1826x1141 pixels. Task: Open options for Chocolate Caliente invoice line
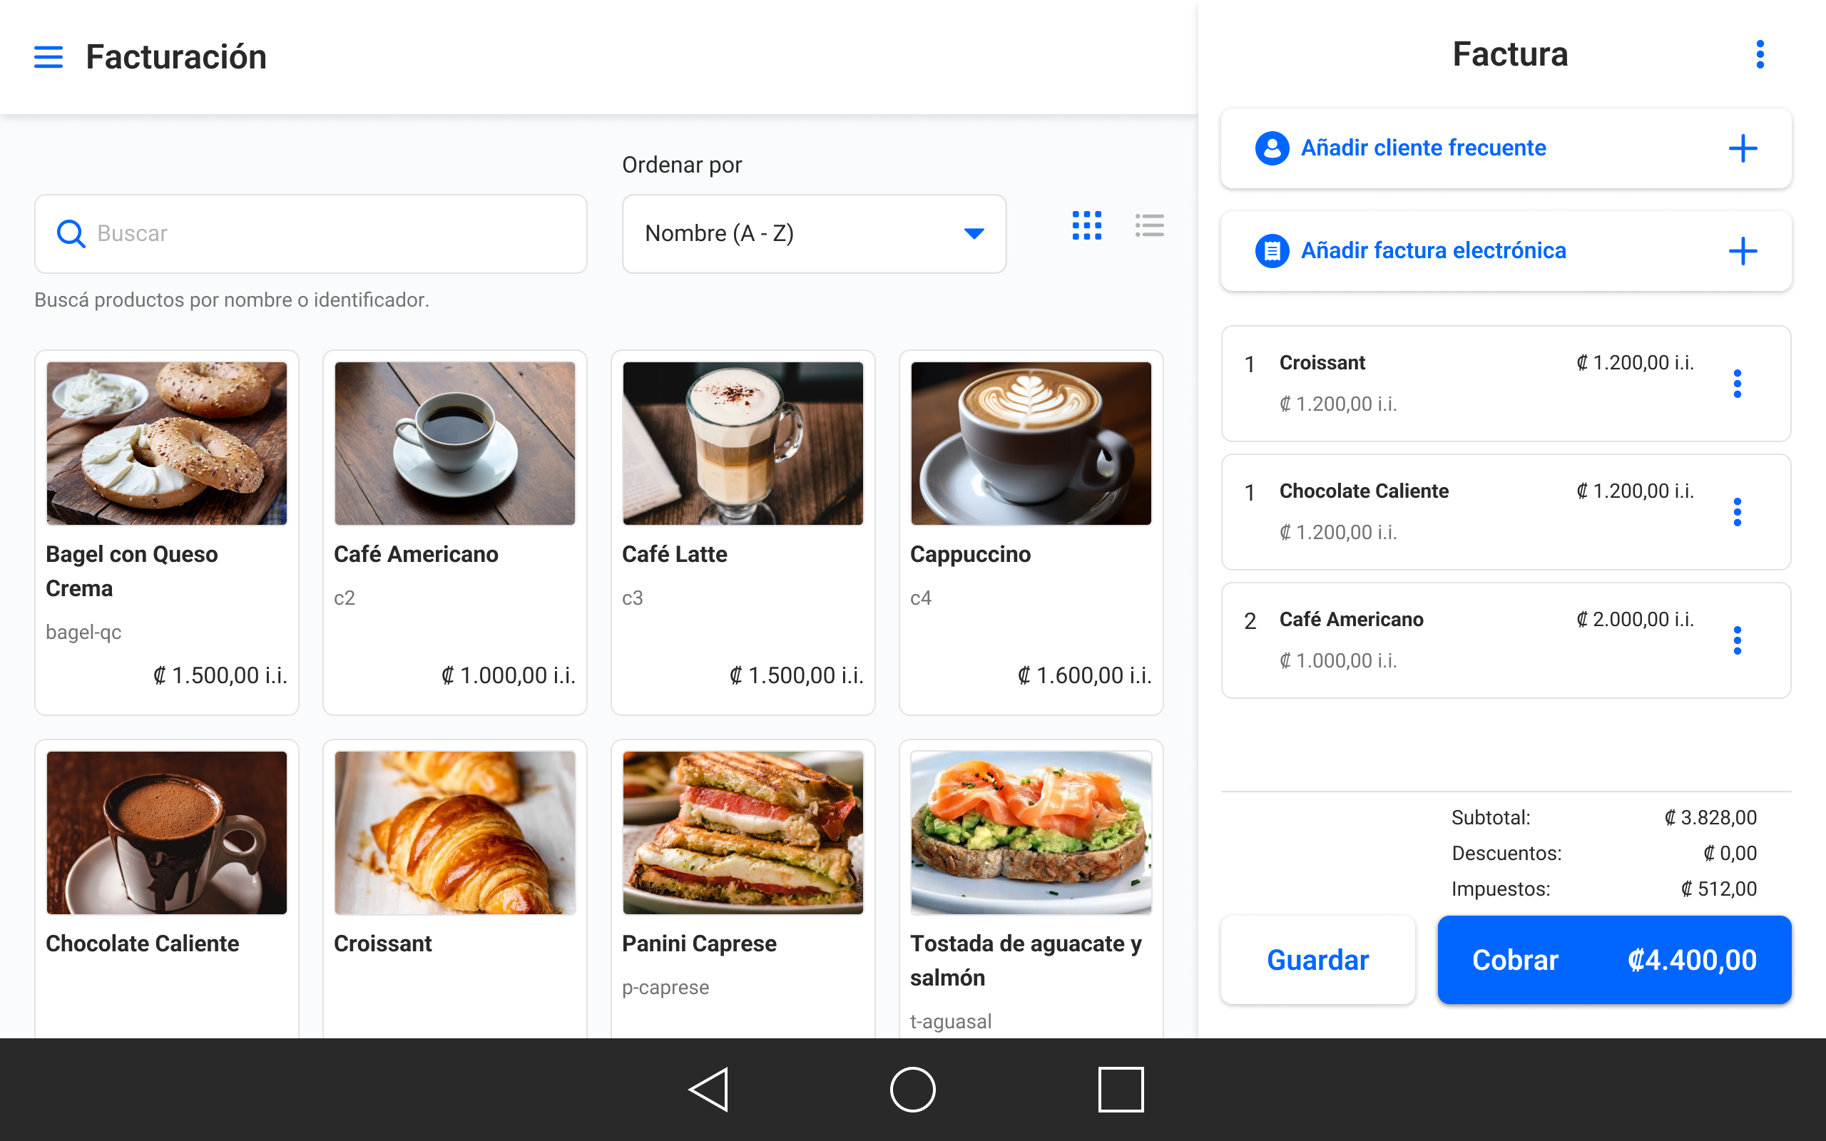tap(1737, 511)
